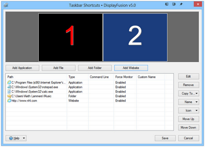The height and width of the screenshot is (147, 205).
Task: Open the Copy To... dropdown
Action: point(189,93)
